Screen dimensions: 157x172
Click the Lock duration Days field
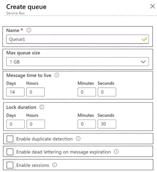[15, 124]
